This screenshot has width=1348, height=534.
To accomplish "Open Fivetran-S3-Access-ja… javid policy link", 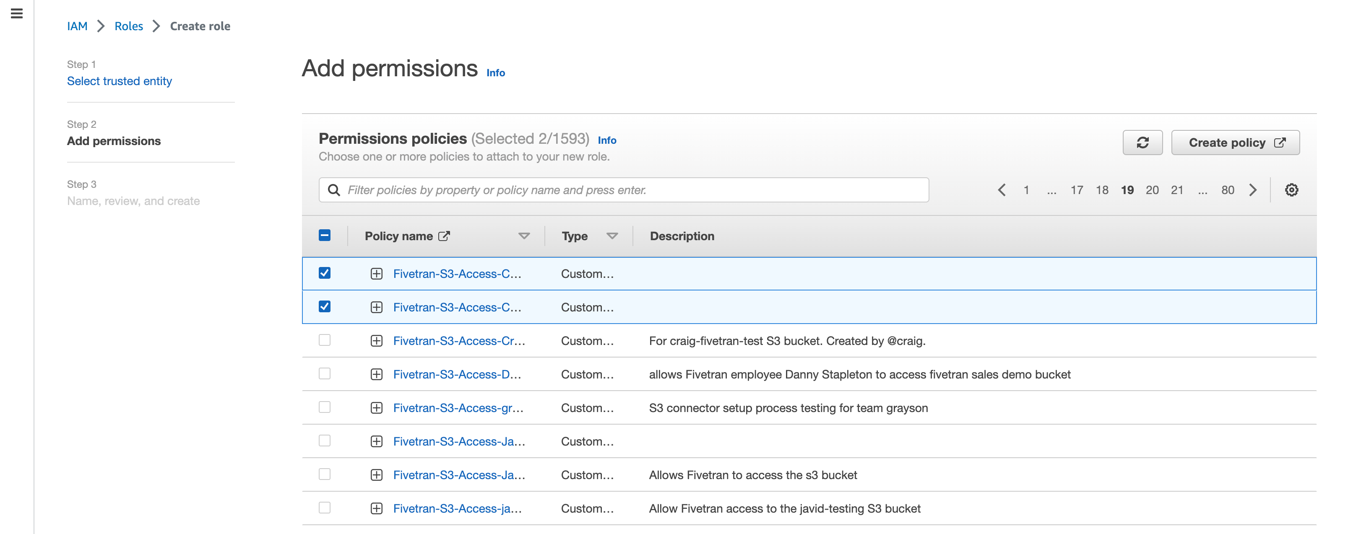I will pos(457,508).
